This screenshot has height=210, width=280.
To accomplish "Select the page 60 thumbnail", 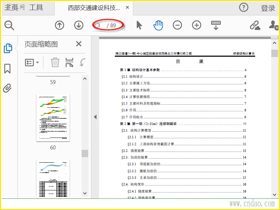I will (x=53, y=118).
